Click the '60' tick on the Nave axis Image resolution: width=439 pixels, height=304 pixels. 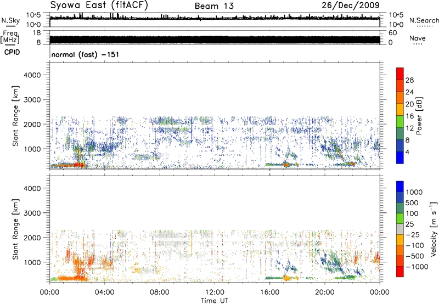pos(392,33)
